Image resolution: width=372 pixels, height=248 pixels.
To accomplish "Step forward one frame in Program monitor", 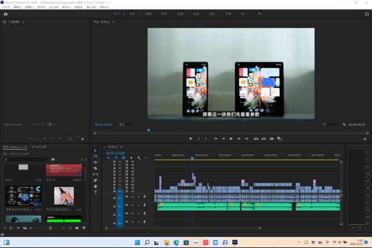I will tap(239, 139).
